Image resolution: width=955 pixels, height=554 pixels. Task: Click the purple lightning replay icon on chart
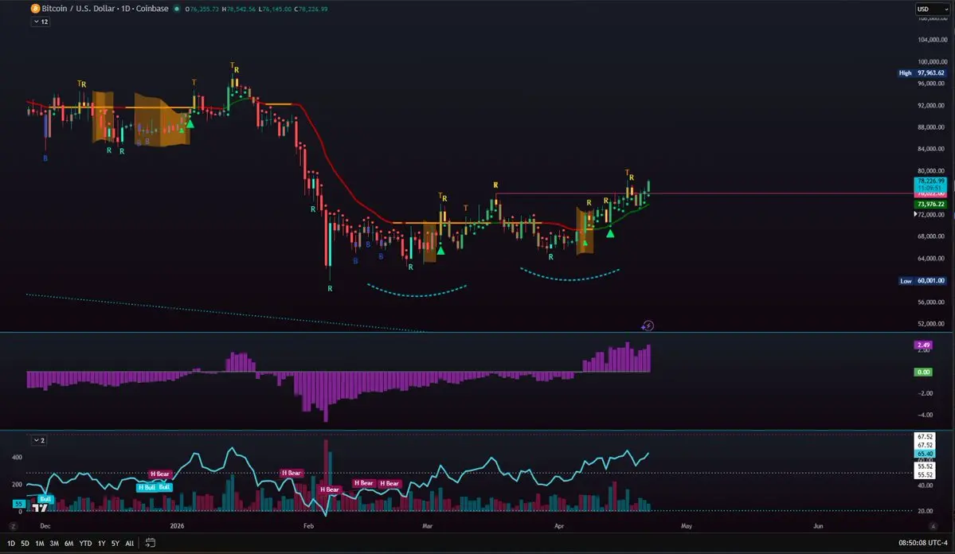tap(648, 326)
